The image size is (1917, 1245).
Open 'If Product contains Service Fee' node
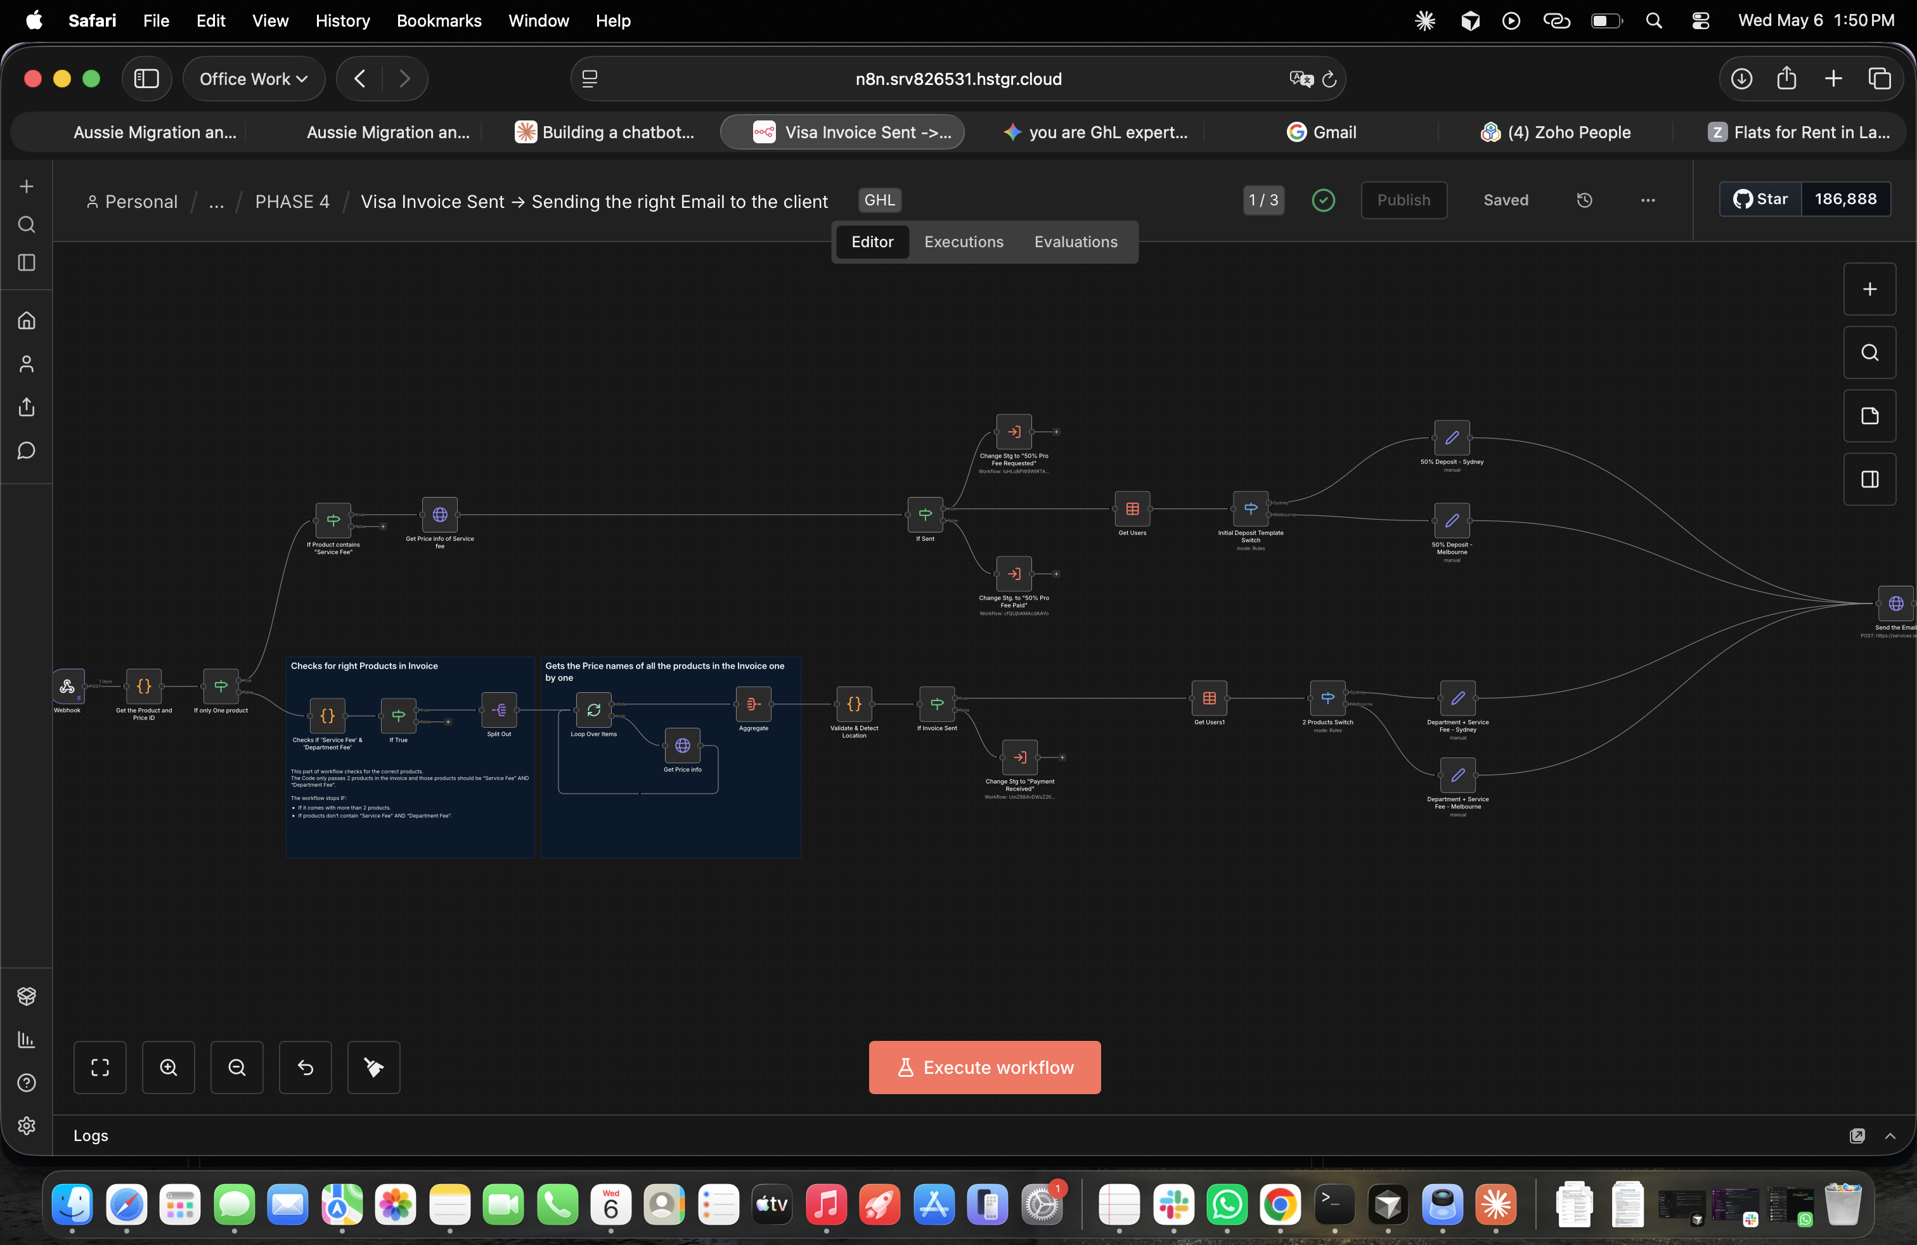[x=333, y=520]
